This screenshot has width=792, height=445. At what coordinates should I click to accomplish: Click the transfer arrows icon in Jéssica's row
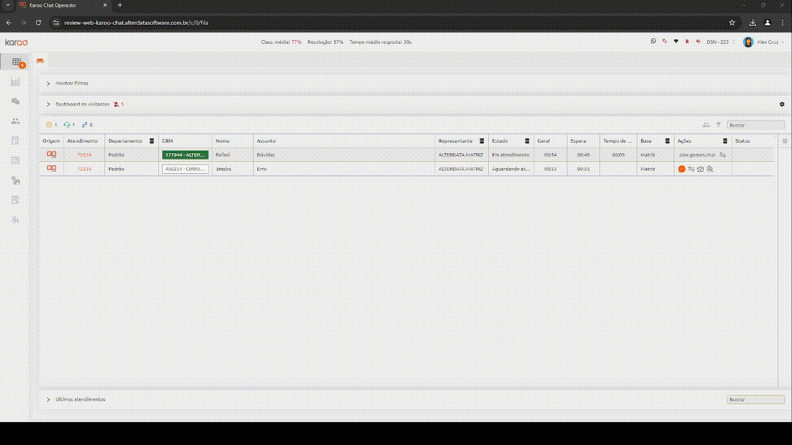click(x=691, y=169)
